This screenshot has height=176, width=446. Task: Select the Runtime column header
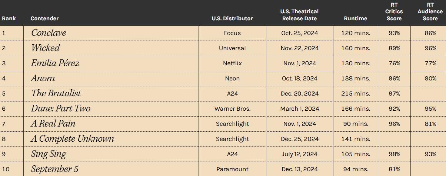pyautogui.click(x=356, y=18)
